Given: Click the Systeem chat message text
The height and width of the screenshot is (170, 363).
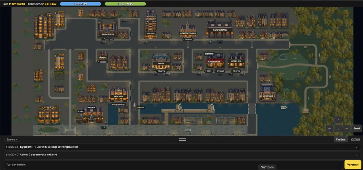Looking at the screenshot, I should tap(42, 147).
